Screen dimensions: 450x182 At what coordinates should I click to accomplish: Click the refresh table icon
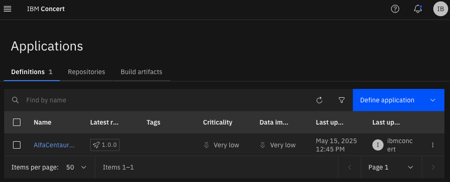319,100
